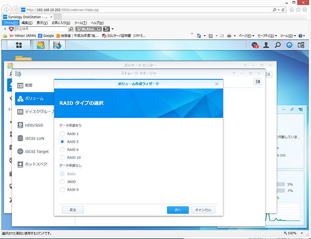Click the address bar URL field
The height and width of the screenshot is (239, 311).
147,10
